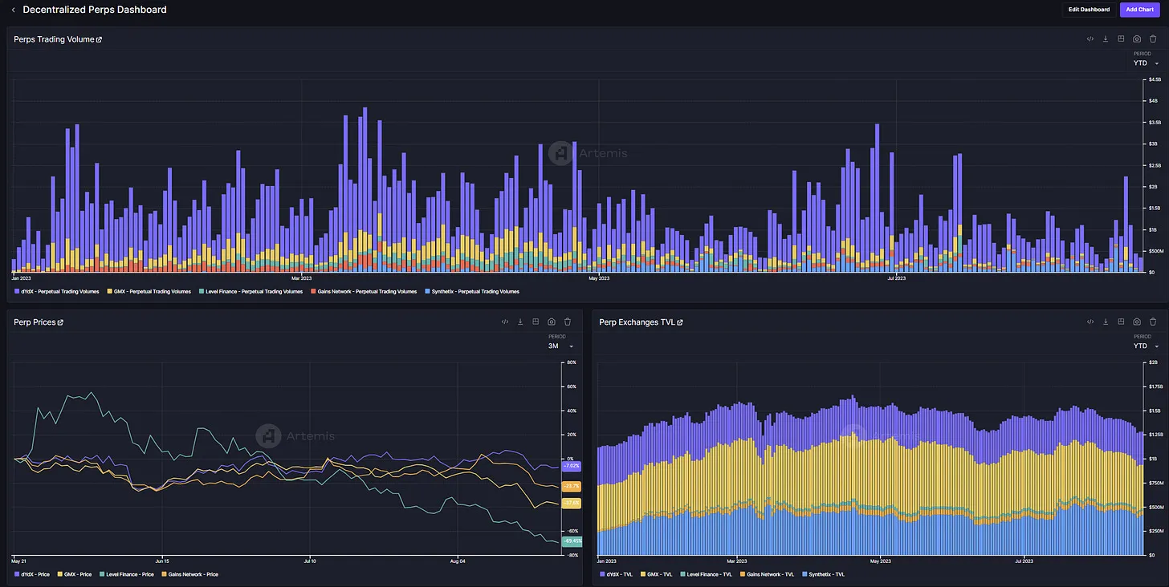Go back using the arrow beside Decentralized Perps Dashboard
The height and width of the screenshot is (587, 1169).
13,10
